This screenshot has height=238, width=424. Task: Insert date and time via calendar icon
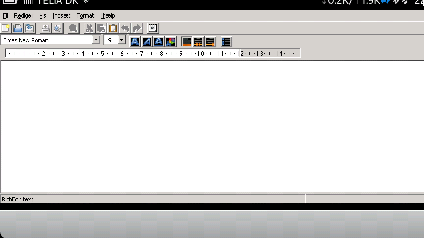pos(153,28)
